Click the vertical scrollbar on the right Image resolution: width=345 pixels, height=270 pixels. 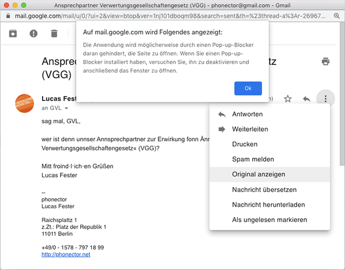coord(342,94)
